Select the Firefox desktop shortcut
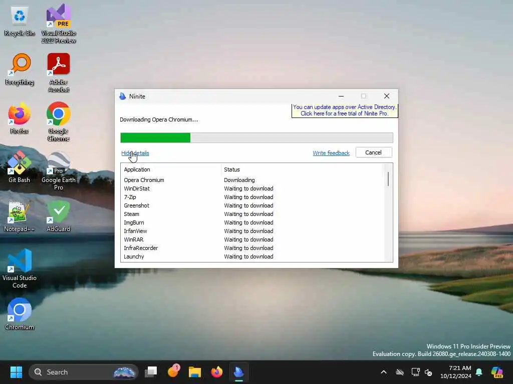513x384 pixels. [20, 118]
